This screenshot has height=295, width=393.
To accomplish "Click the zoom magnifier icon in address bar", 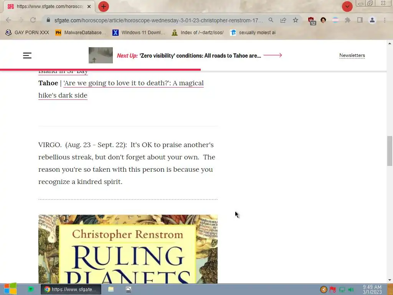I will 271,20.
